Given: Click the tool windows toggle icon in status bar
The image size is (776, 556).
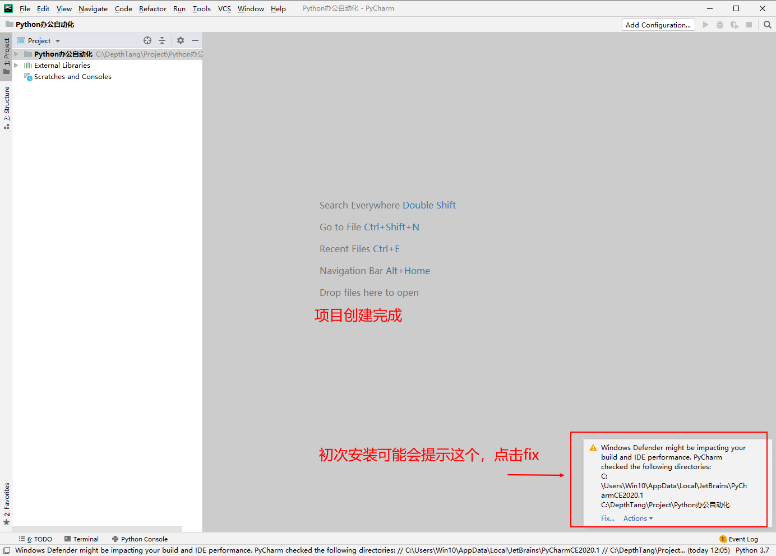Looking at the screenshot, I should pos(7,550).
